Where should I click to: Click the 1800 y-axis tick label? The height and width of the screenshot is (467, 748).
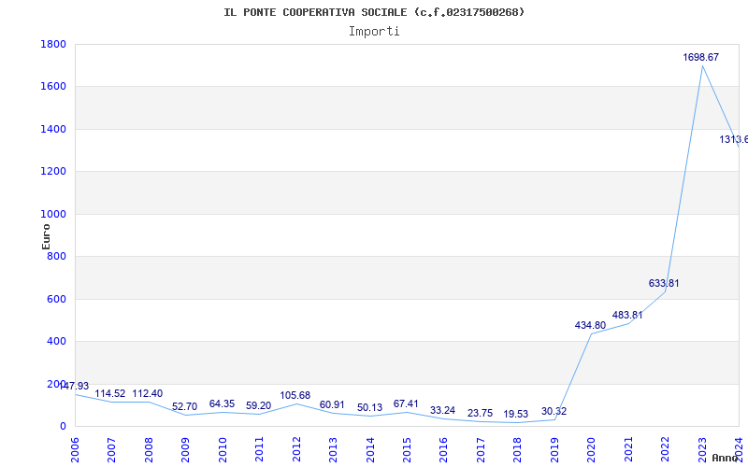(53, 44)
